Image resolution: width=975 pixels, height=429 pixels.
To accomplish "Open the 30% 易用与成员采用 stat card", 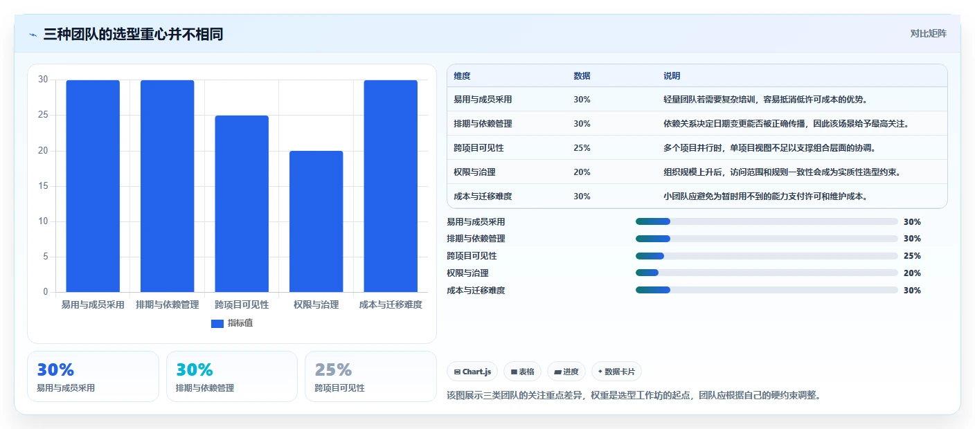I will [x=93, y=376].
